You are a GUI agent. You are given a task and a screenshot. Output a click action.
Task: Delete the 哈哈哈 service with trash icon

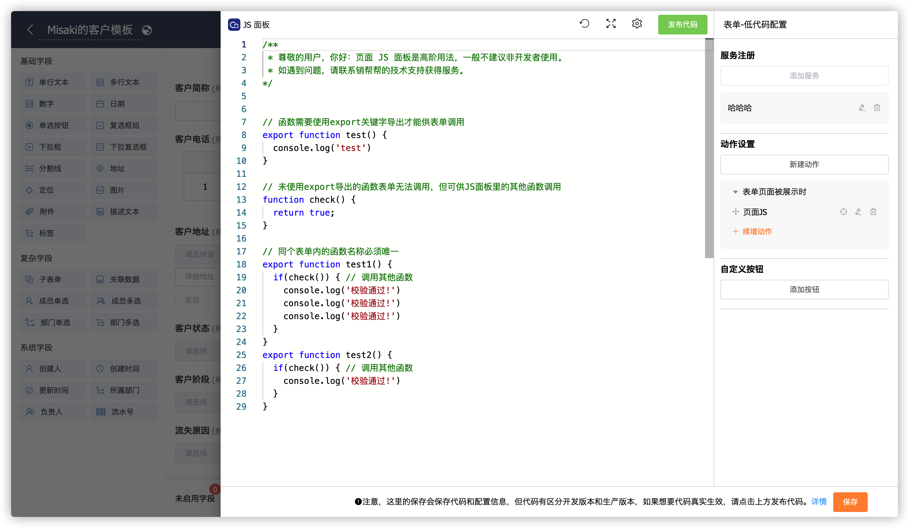click(877, 108)
